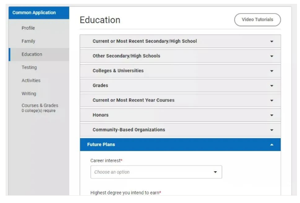300x203 pixels.
Task: Click the Grades section caret icon
Action: (x=272, y=86)
